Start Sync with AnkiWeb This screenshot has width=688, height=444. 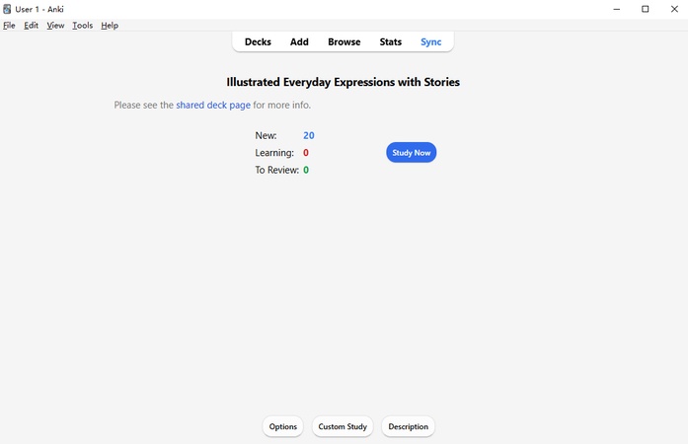coord(431,42)
